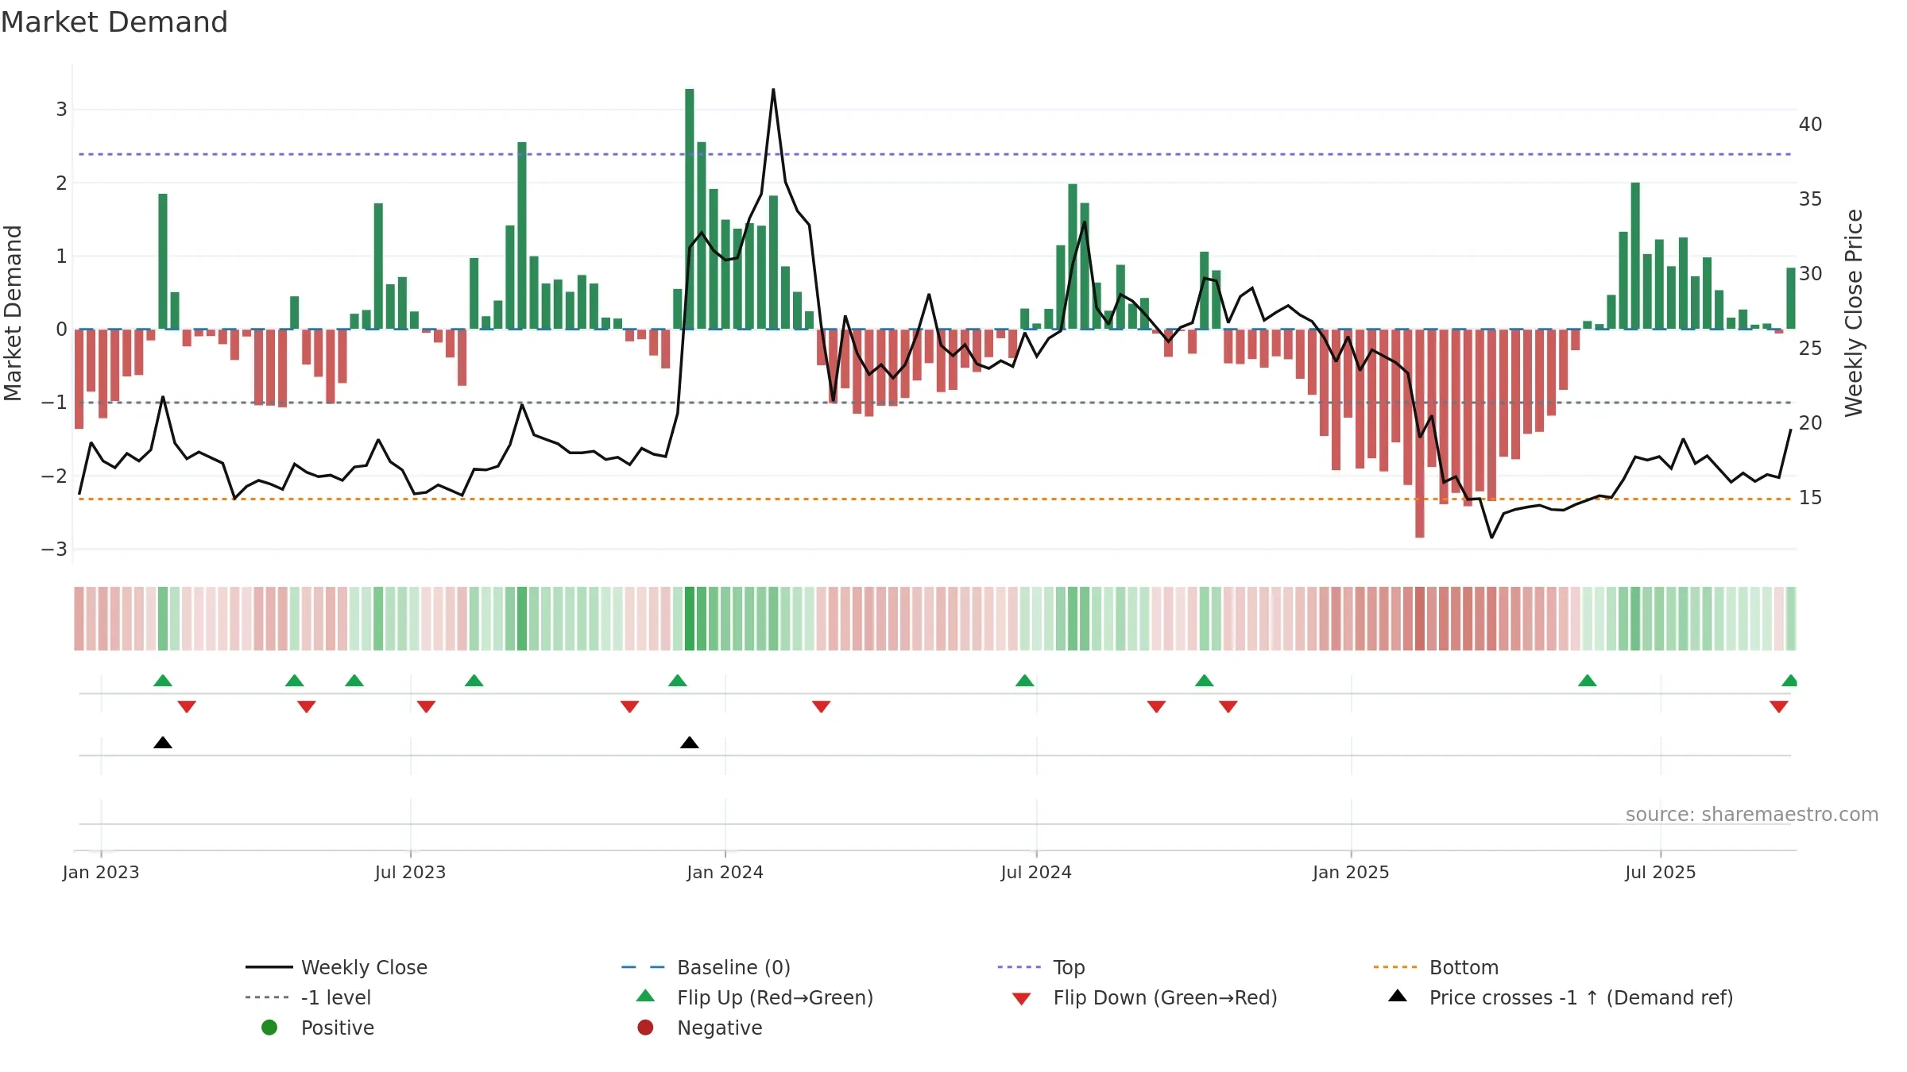
Task: Click the lowest red demand bar near -3
Action: click(x=1420, y=434)
